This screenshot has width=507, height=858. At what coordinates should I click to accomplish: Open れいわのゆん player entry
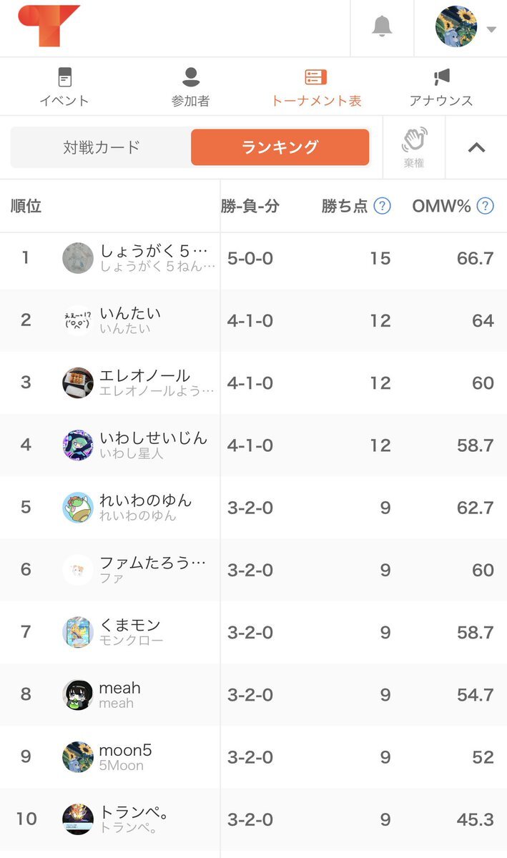pyautogui.click(x=253, y=508)
